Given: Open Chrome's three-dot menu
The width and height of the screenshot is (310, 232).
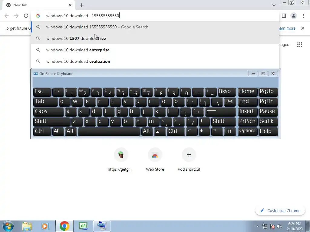Looking at the screenshot, I should (303, 16).
